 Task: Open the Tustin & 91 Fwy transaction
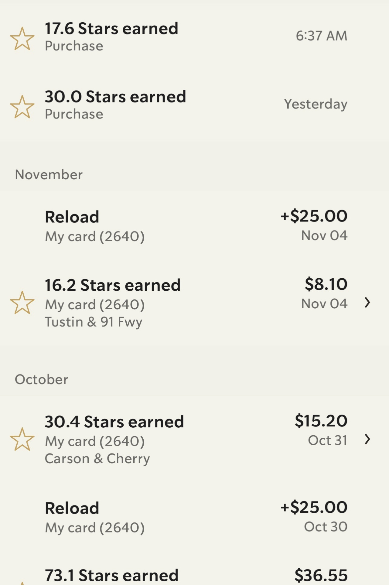coord(93,322)
